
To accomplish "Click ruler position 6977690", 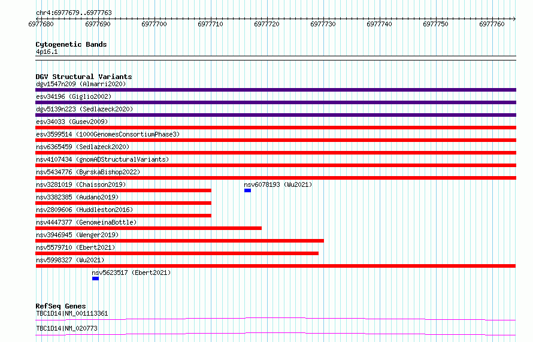I will 98,25.
